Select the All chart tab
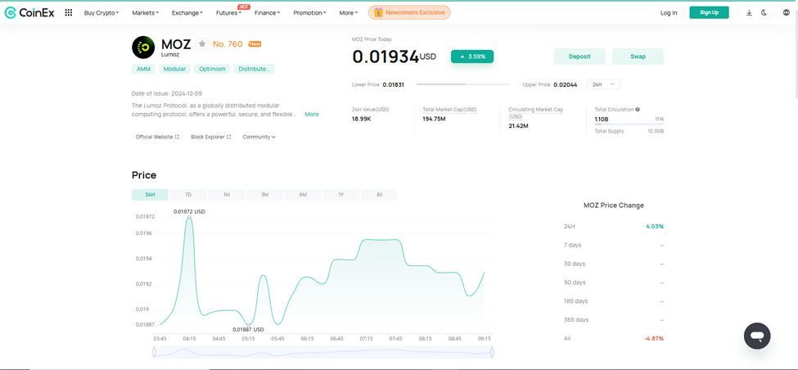This screenshot has height=370, width=798. [x=379, y=195]
